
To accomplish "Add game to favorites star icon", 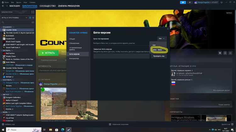I will [x=230, y=53].
